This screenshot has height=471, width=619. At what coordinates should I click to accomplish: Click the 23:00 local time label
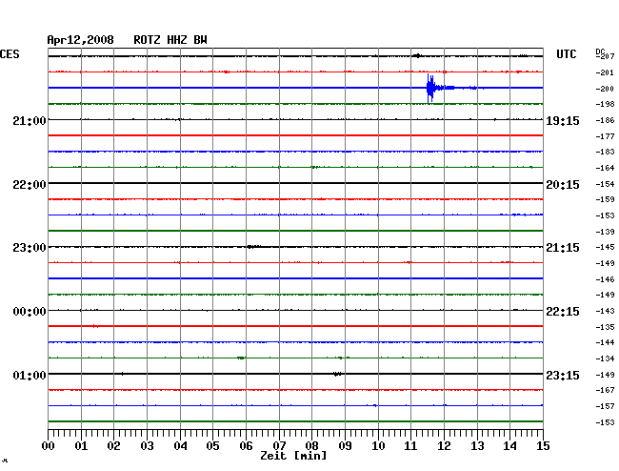tap(30, 248)
